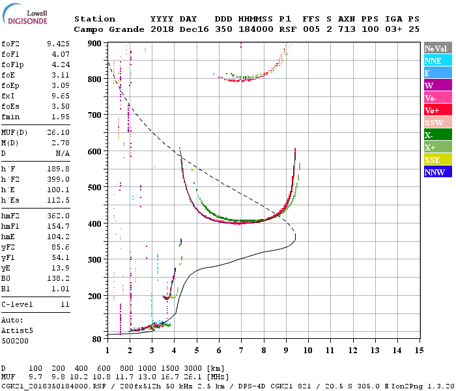
Task: Click the fxI value 9.65
Action: [x=61, y=96]
